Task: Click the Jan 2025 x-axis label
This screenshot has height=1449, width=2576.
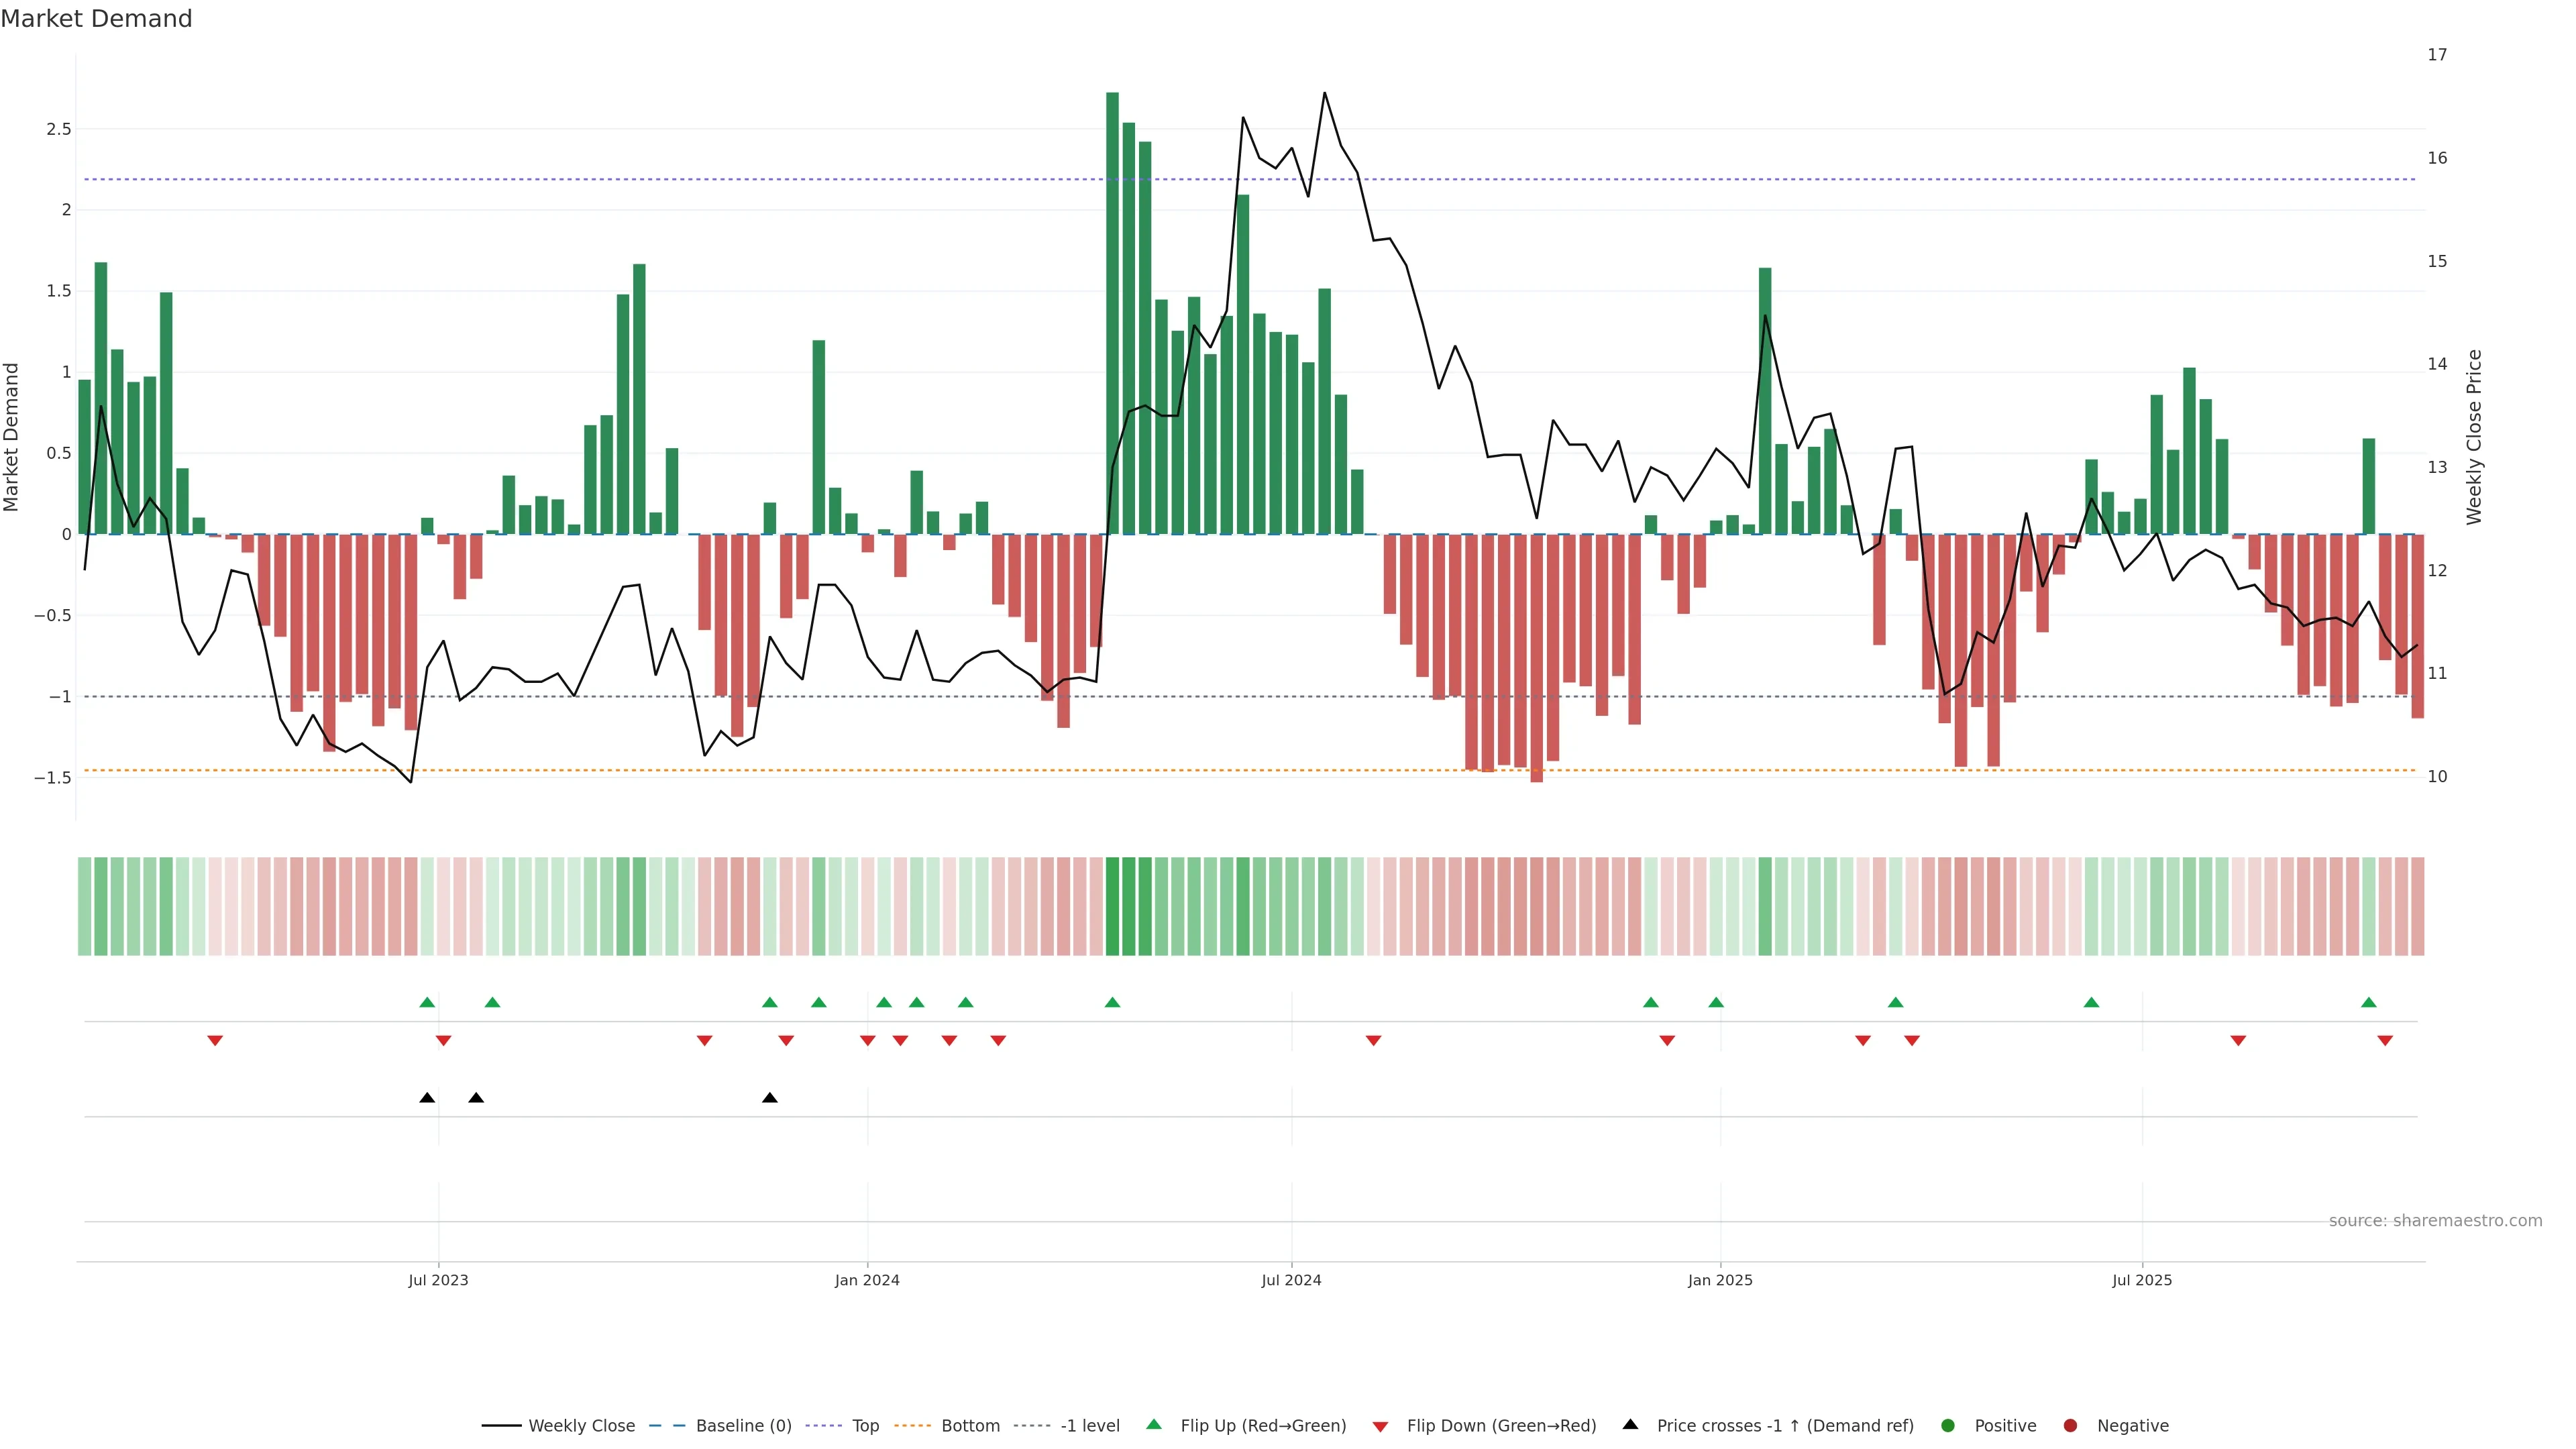Action: click(x=1720, y=1280)
